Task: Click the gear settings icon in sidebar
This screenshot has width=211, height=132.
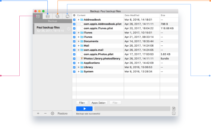Action: point(52,113)
